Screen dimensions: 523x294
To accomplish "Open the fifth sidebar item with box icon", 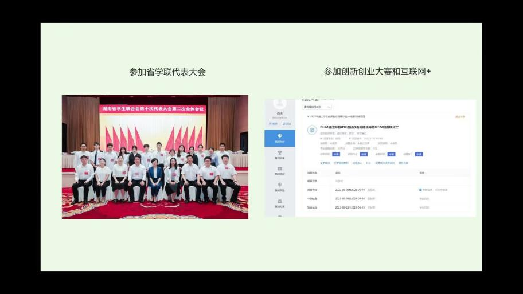I will pos(280,202).
